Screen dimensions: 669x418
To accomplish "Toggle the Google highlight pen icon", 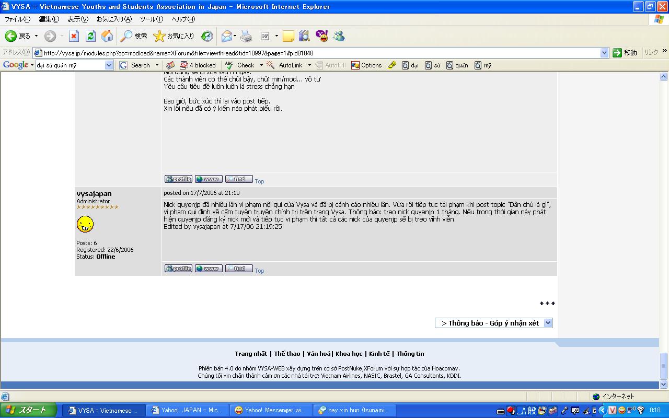I will coord(392,65).
